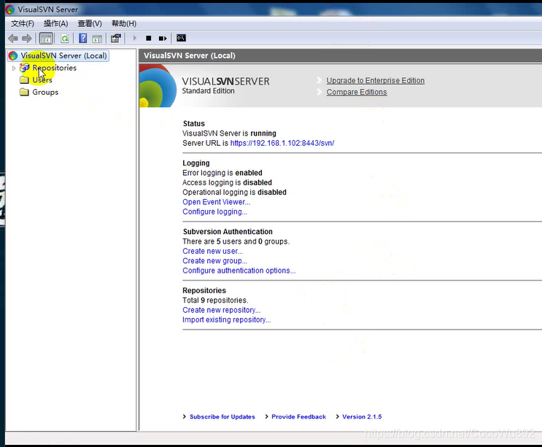542x447 pixels.
Task: Click the Restart service icon
Action: pyautogui.click(x=163, y=39)
